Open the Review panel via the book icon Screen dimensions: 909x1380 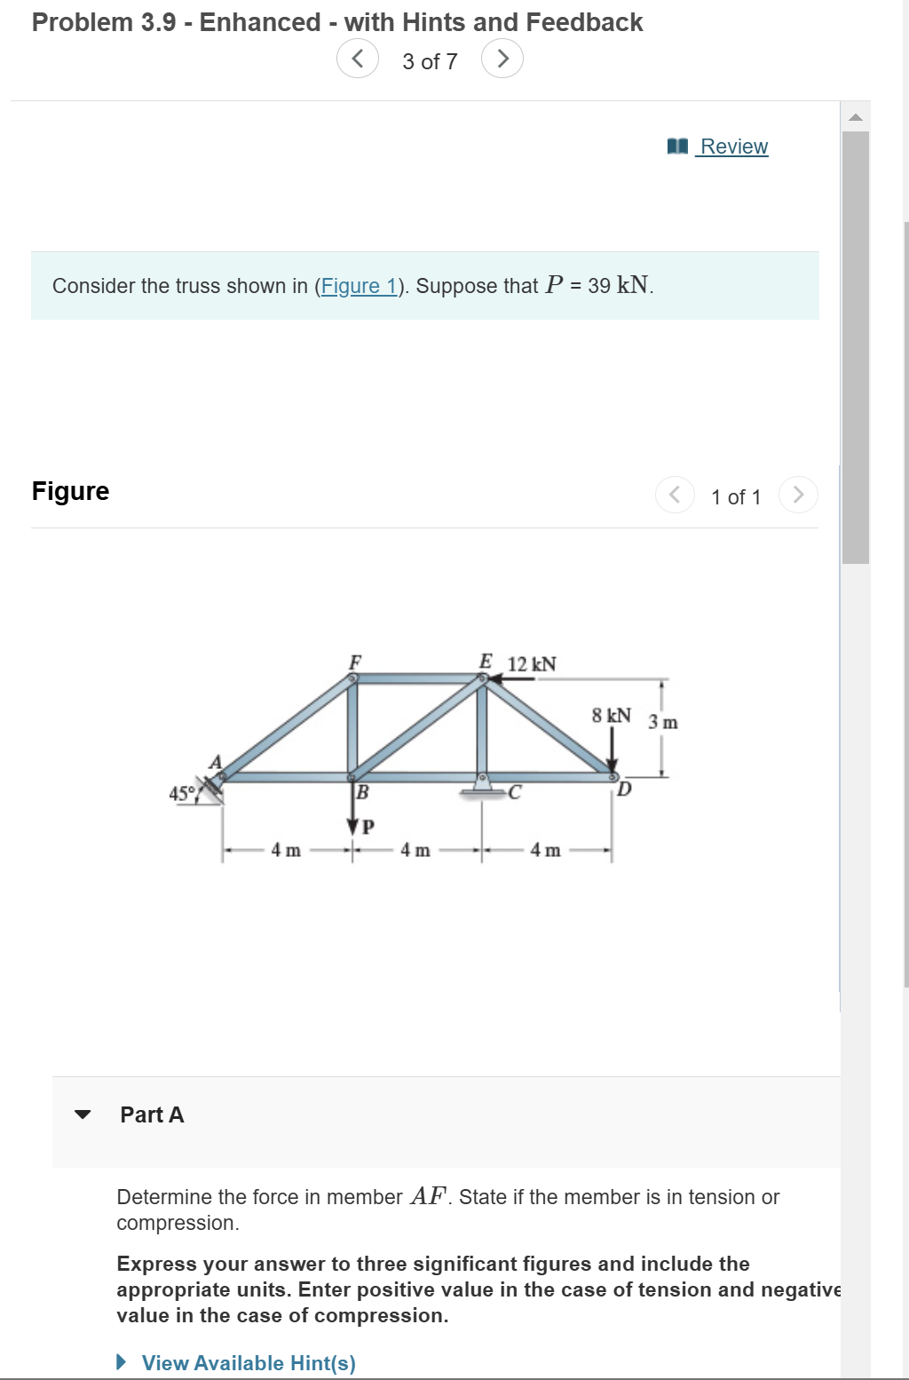click(678, 145)
